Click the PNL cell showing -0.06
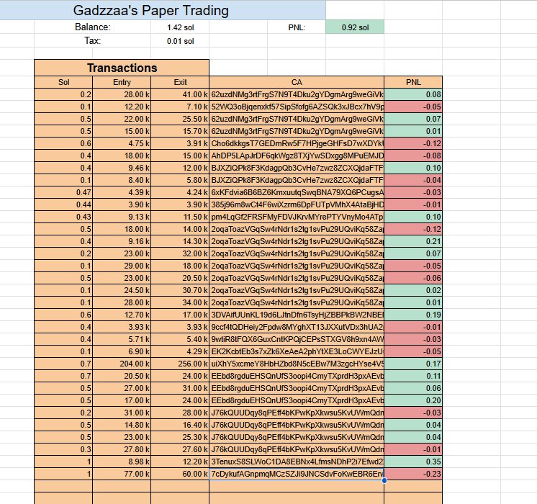 (x=413, y=278)
